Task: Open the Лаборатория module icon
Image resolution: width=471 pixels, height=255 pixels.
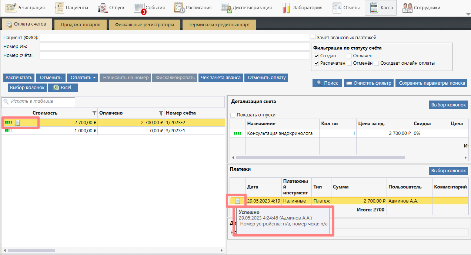Action: (286, 8)
